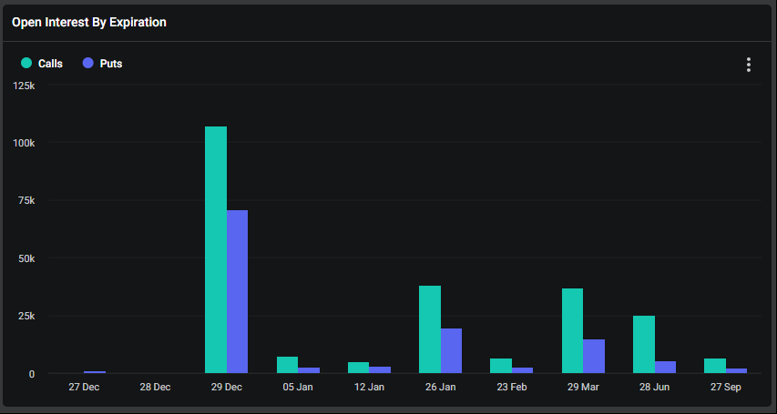Select the 23 Feb Calls bar
This screenshot has height=414, width=777.
pyautogui.click(x=501, y=366)
